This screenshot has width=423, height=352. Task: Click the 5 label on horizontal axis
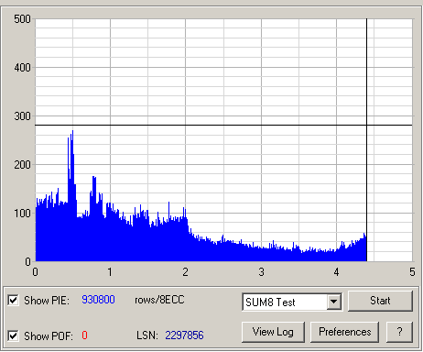point(412,271)
